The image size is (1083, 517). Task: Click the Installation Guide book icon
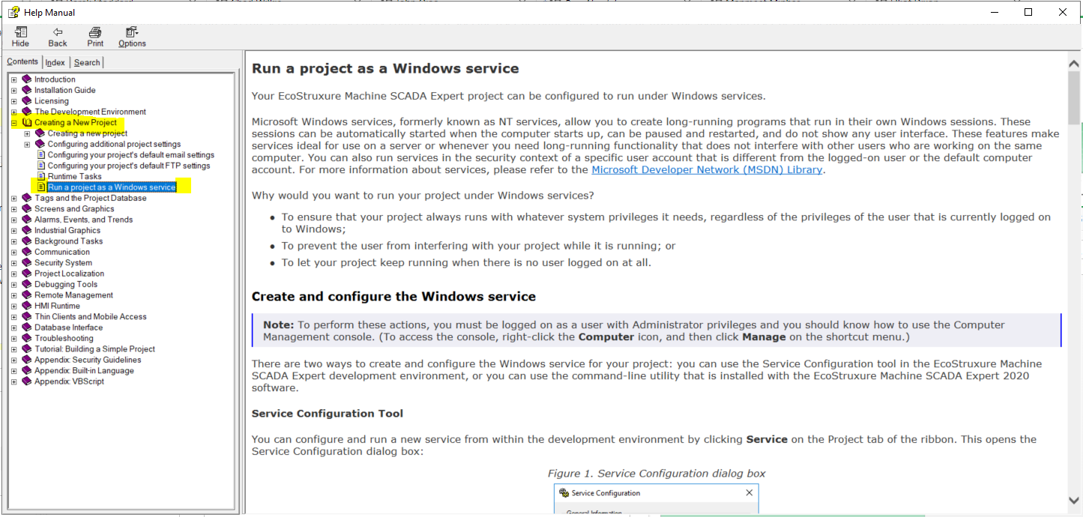27,90
